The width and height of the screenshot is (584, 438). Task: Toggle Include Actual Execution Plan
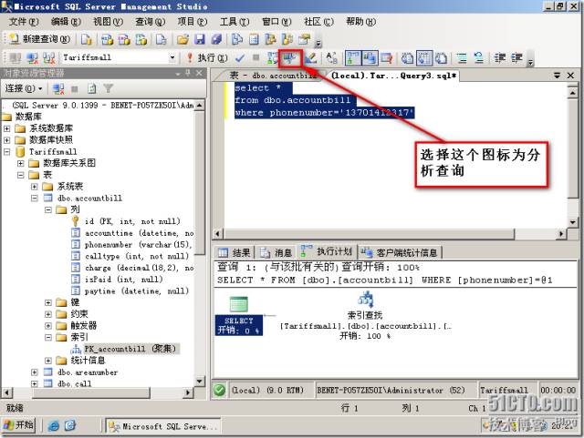tap(353, 58)
